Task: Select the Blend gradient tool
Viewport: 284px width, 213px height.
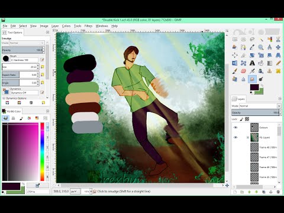Action: point(270,63)
